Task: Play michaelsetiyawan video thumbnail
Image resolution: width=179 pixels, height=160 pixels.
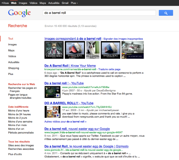Action: tap(52, 112)
